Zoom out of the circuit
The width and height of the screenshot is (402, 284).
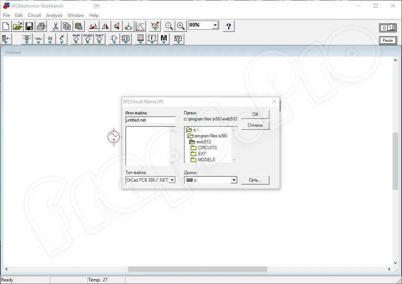pyautogui.click(x=169, y=26)
